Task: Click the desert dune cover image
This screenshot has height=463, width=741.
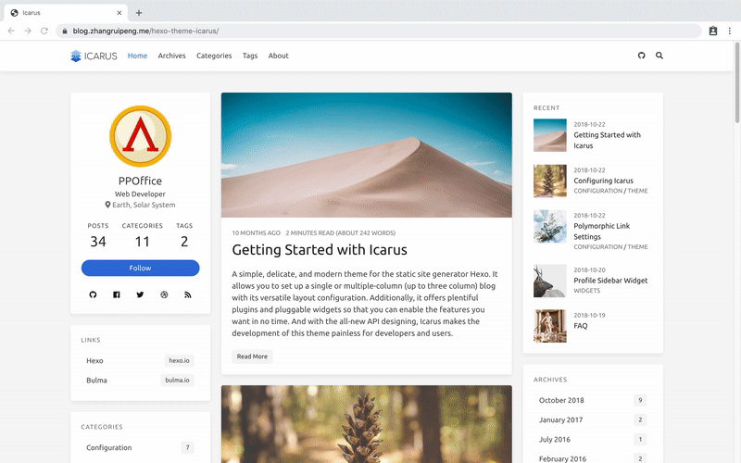Action: coord(366,155)
